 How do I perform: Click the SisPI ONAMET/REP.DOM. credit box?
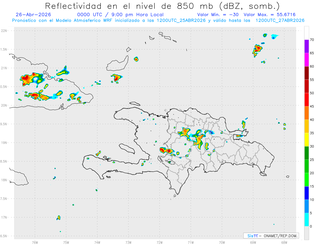point(271,236)
